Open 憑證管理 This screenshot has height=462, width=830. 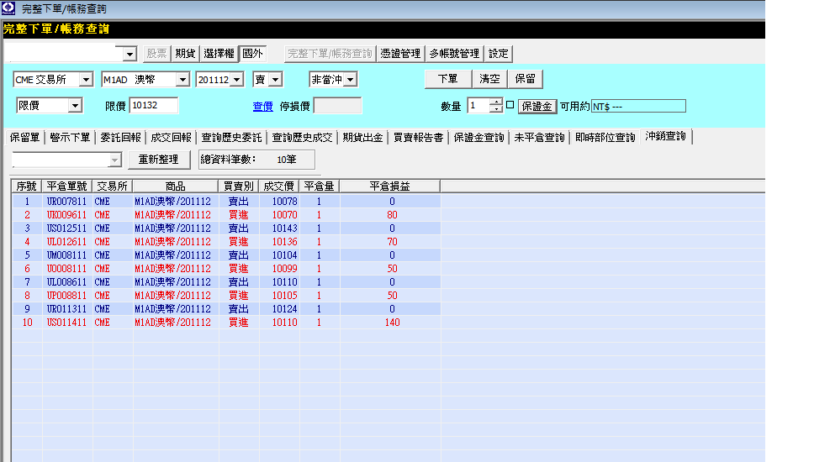400,54
